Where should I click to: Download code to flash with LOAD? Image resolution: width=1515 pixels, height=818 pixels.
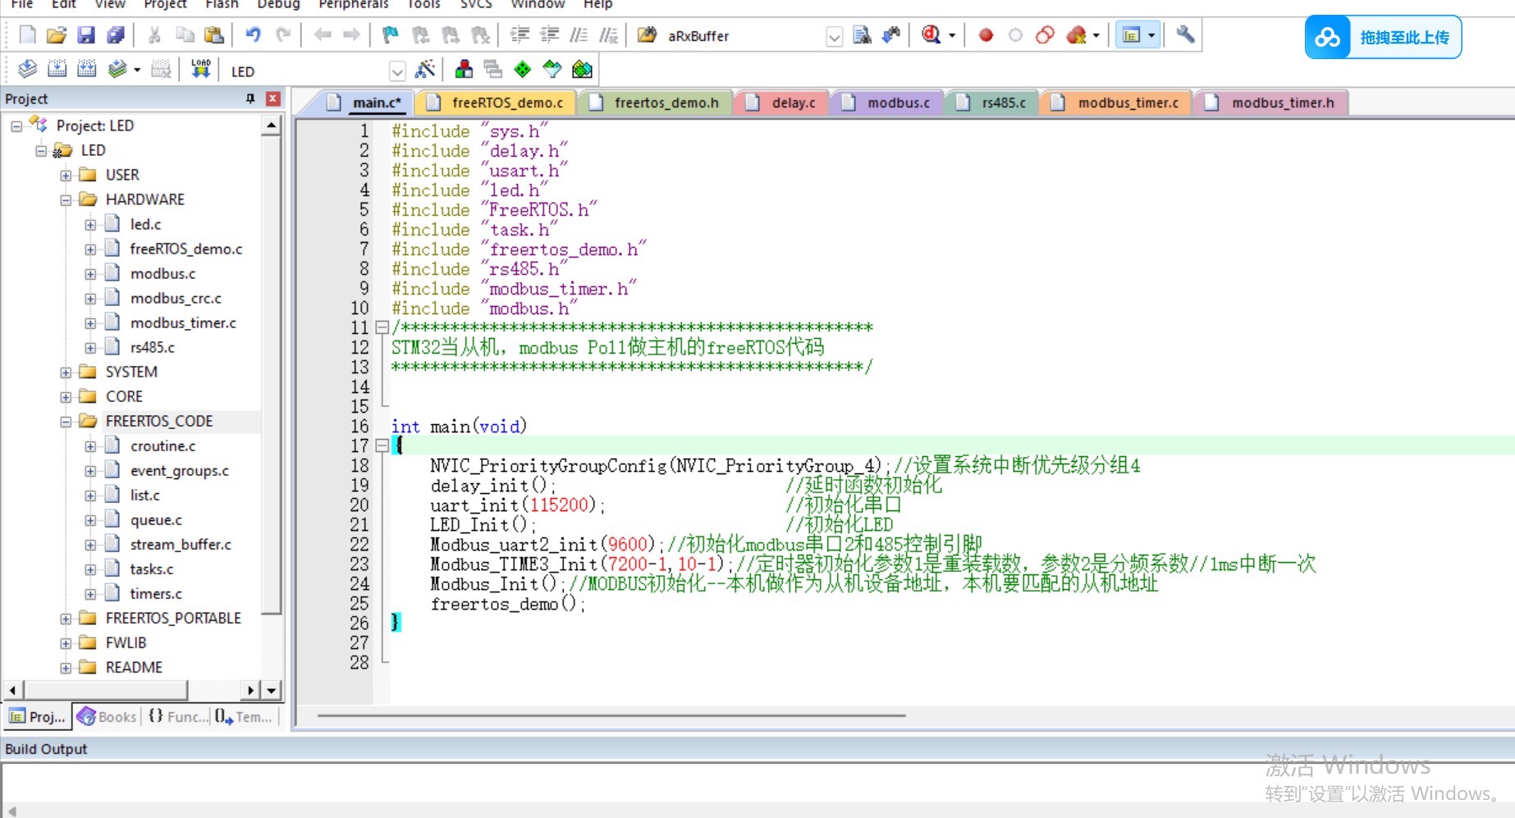pyautogui.click(x=201, y=70)
